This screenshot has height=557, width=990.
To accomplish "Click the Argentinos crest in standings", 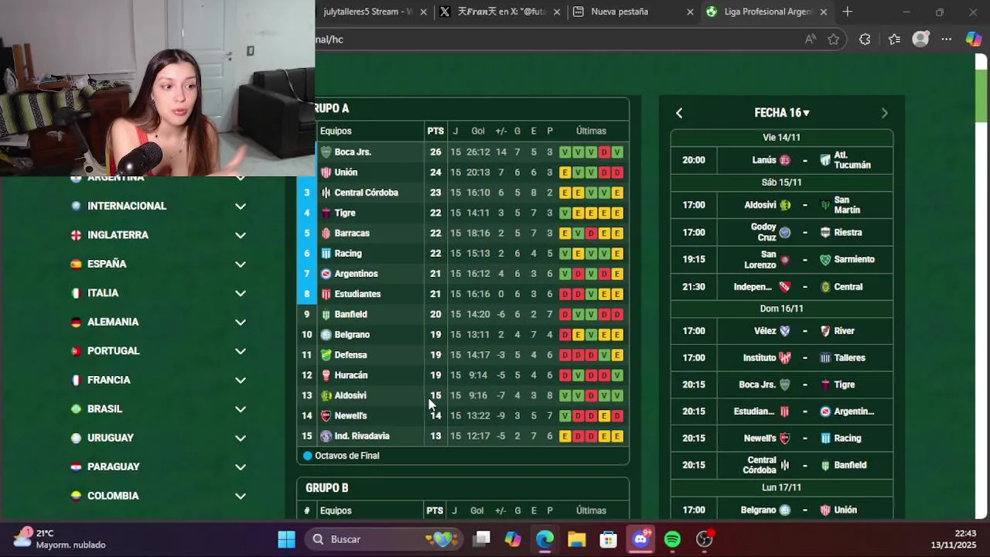I will tap(326, 274).
